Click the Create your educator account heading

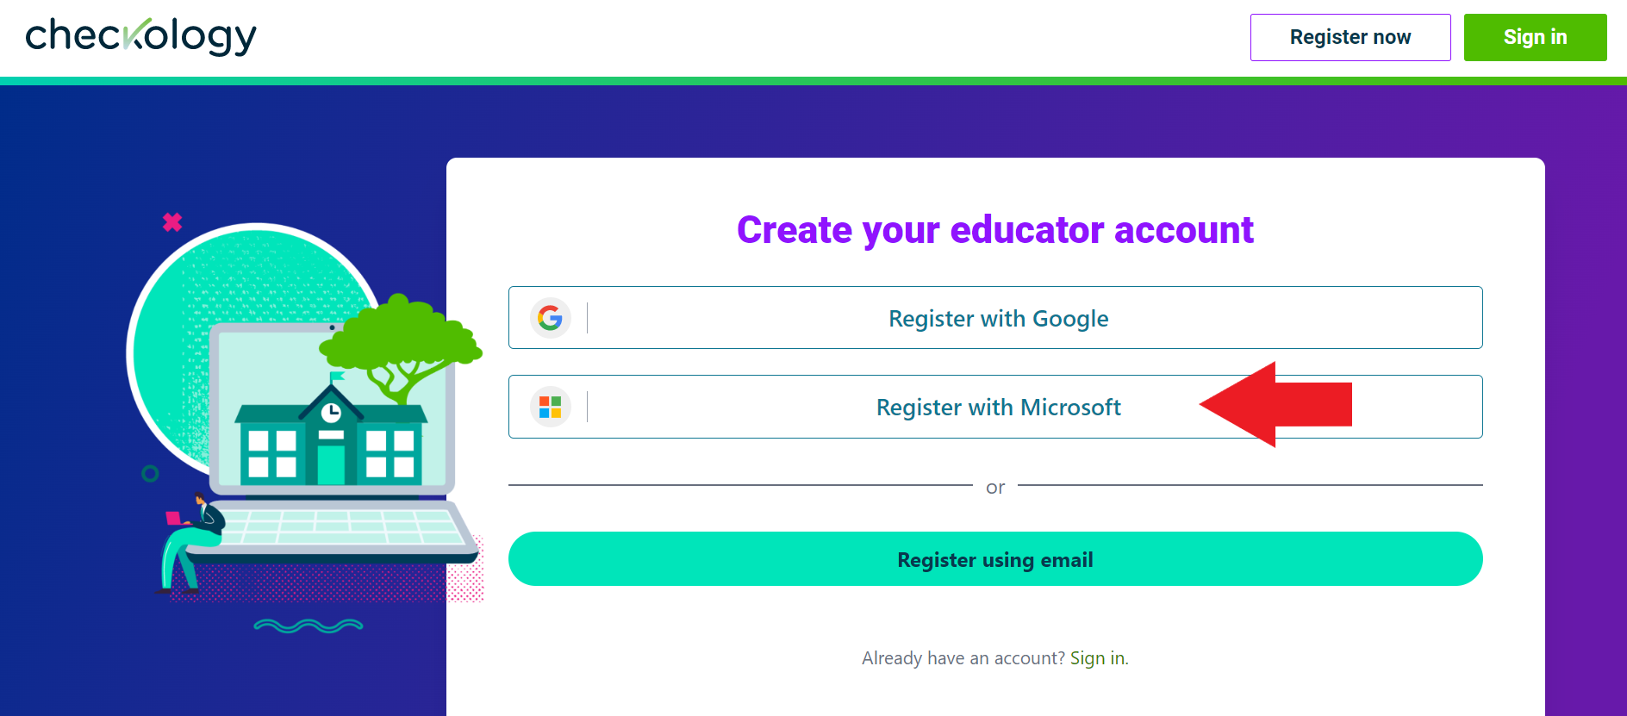point(994,230)
